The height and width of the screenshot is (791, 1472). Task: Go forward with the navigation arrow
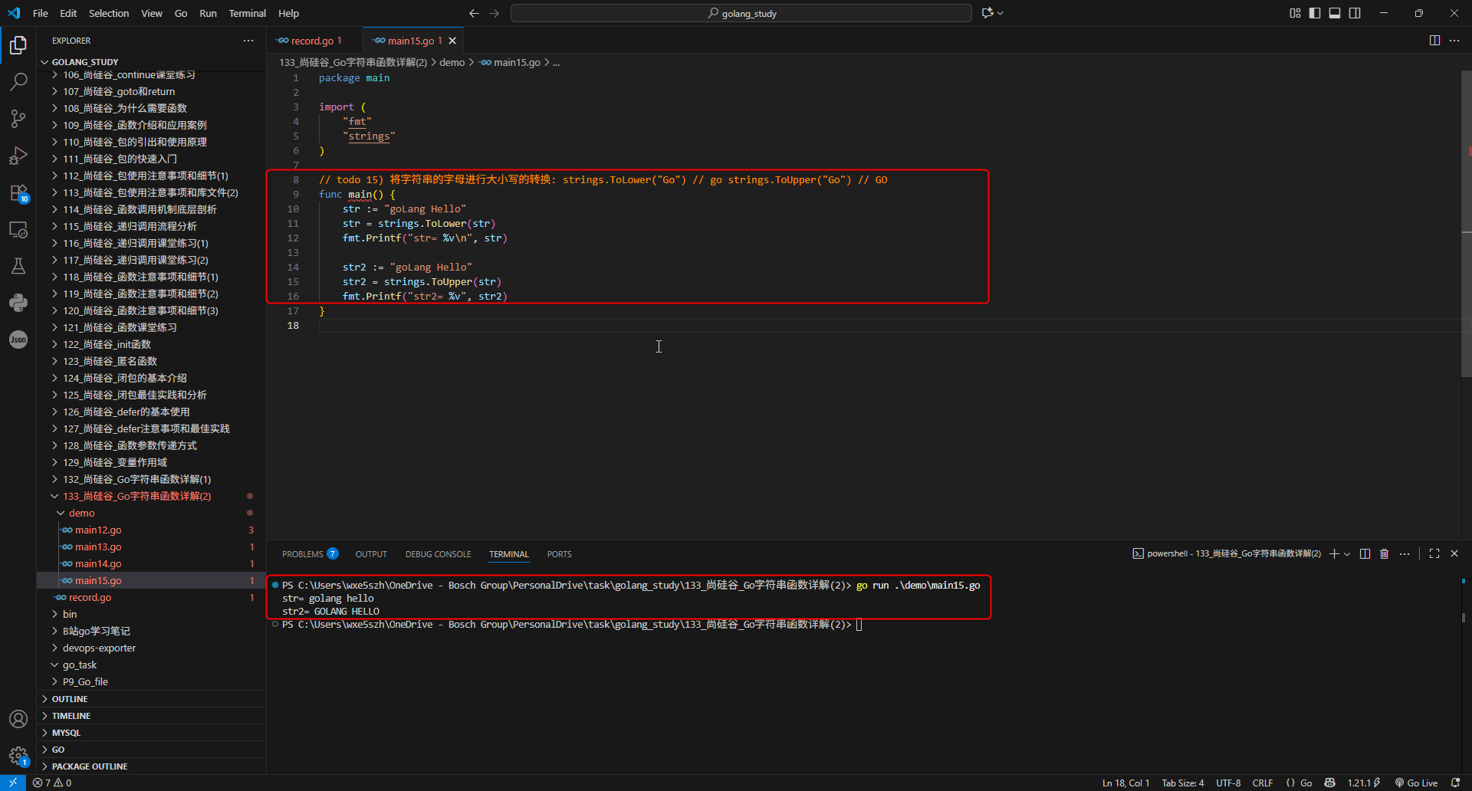494,13
